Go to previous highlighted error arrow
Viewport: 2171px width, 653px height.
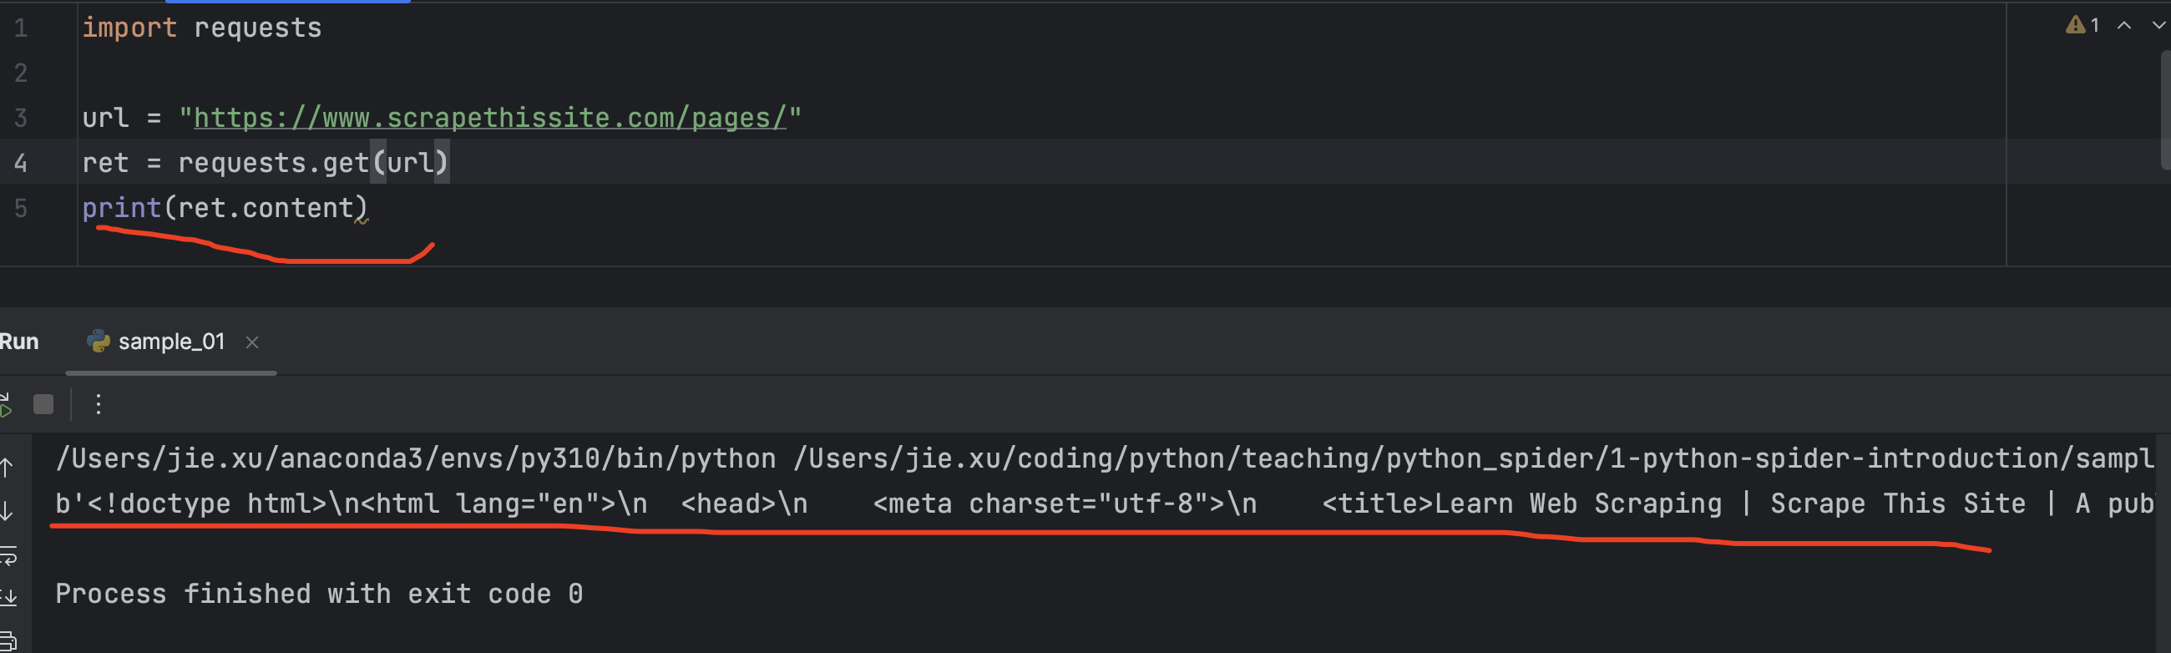[2123, 25]
